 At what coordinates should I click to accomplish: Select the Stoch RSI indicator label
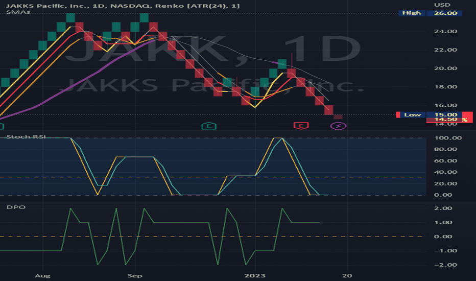coord(26,137)
